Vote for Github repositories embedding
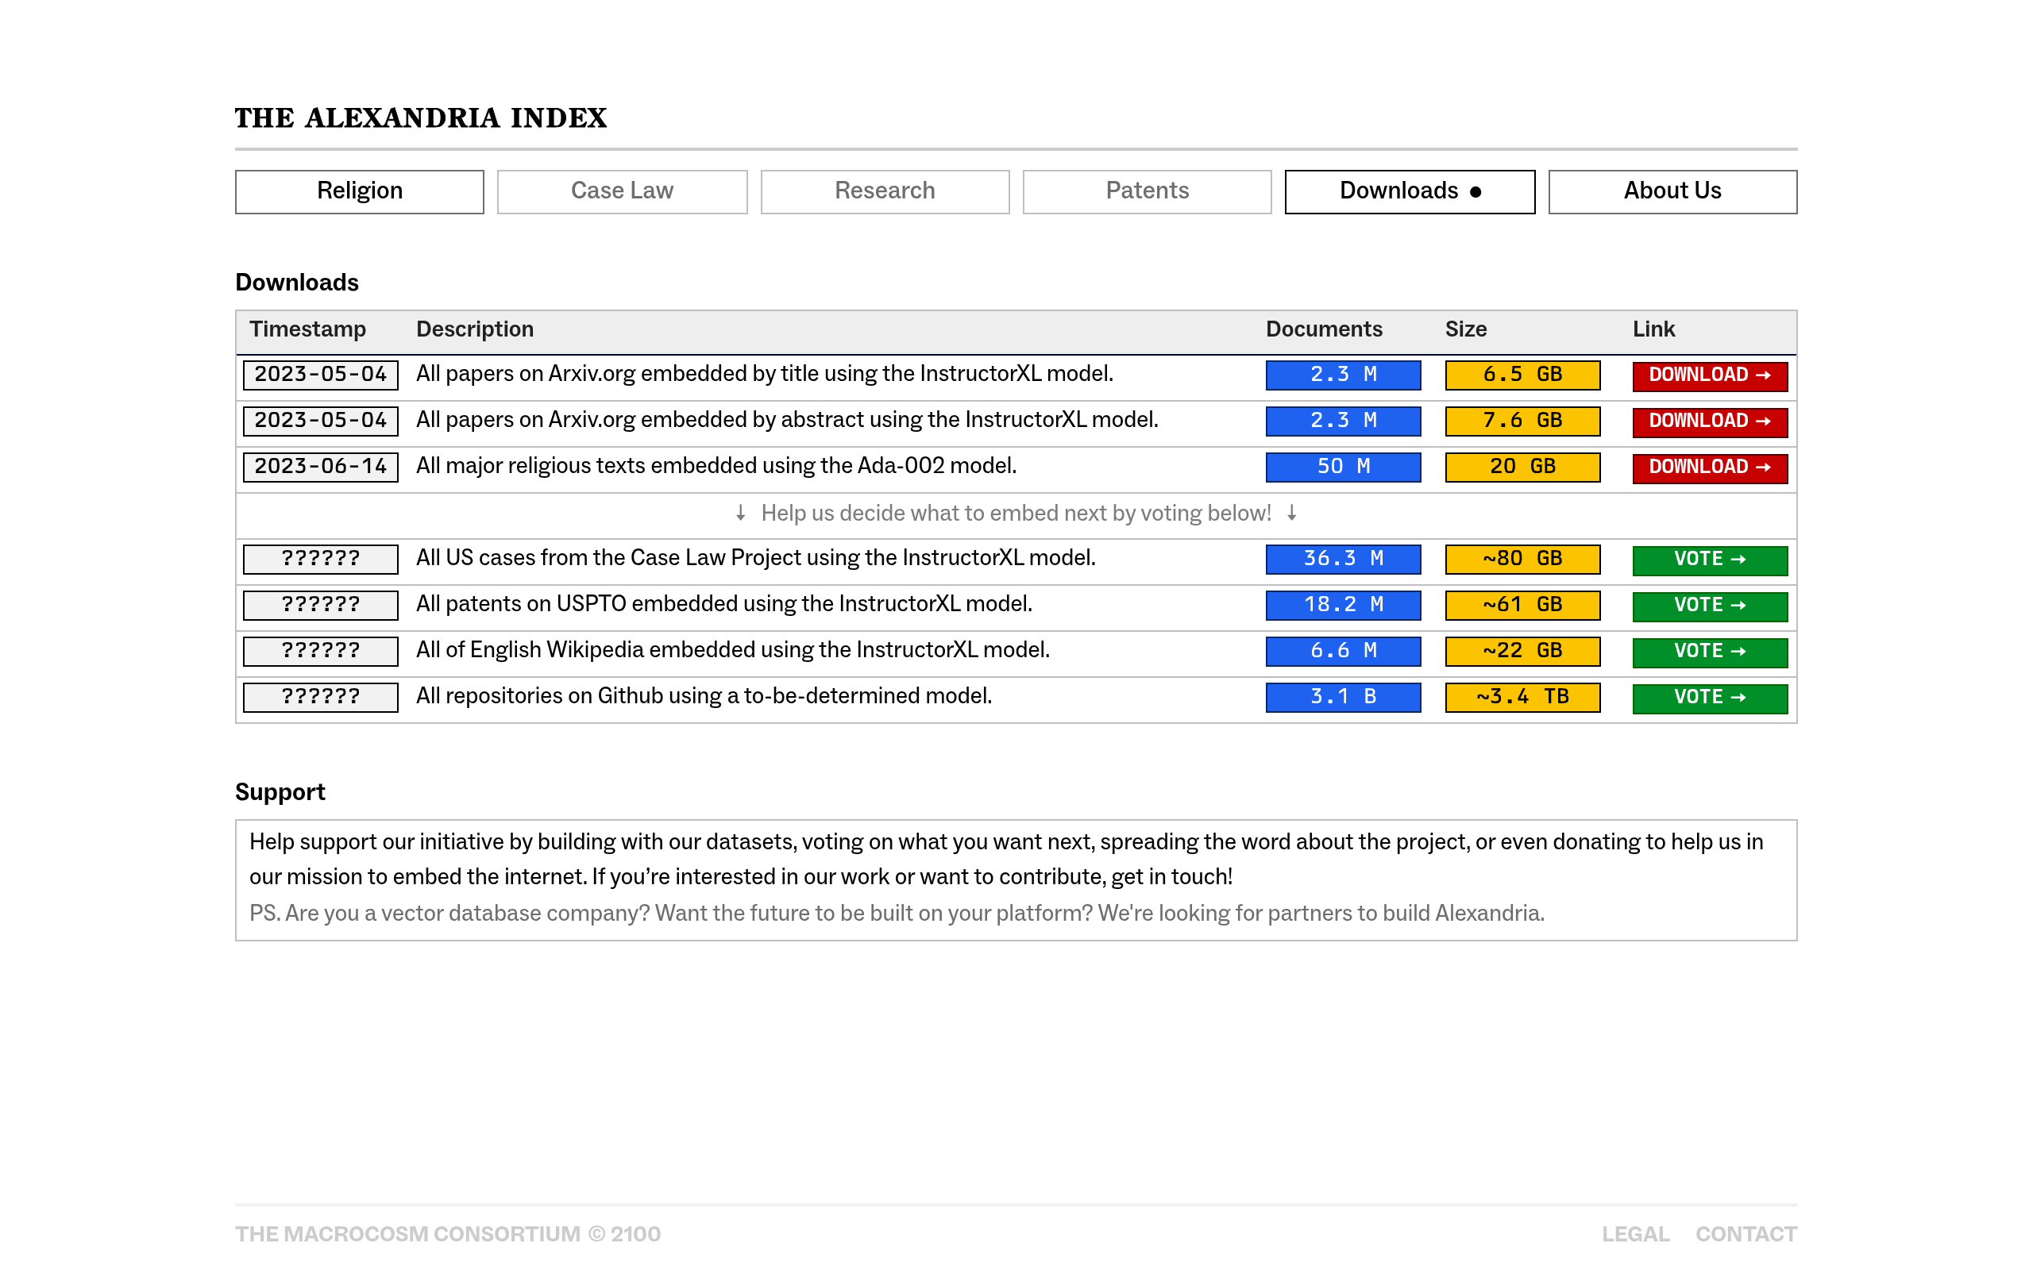Image resolution: width=2033 pixels, height=1270 pixels. (x=1710, y=698)
